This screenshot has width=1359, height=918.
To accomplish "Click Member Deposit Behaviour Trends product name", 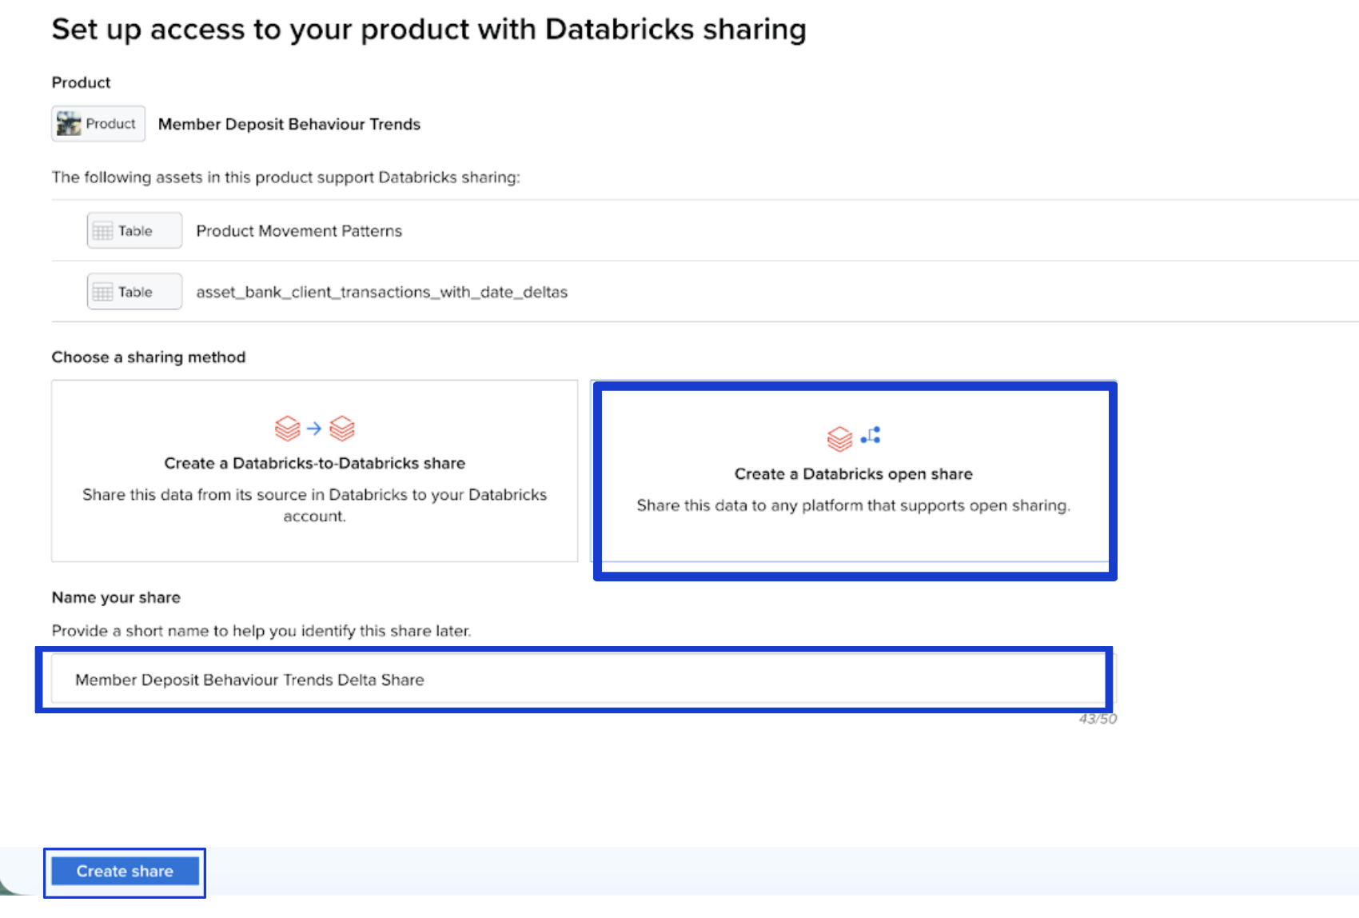I will pyautogui.click(x=289, y=124).
